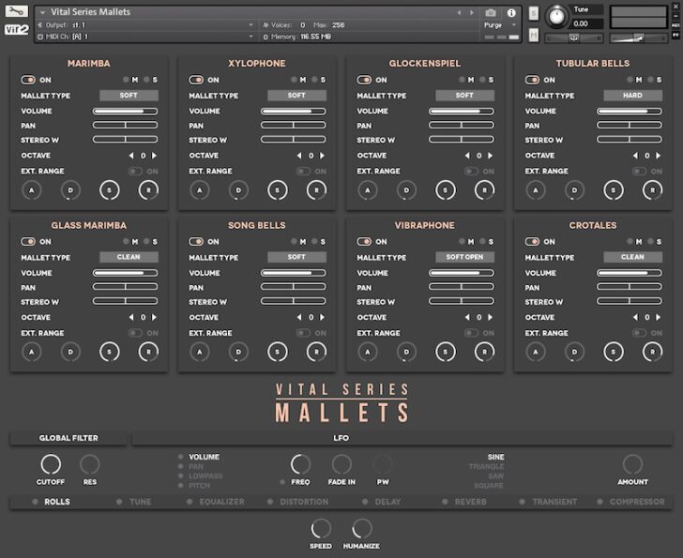The width and height of the screenshot is (683, 558).
Task: Adjust the Marimba Volume slider
Action: pos(126,111)
